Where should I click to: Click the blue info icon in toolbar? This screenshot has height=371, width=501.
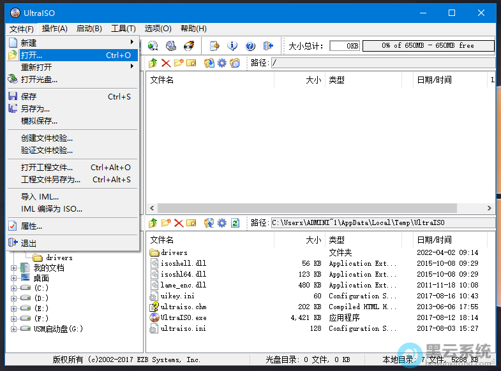pos(232,46)
